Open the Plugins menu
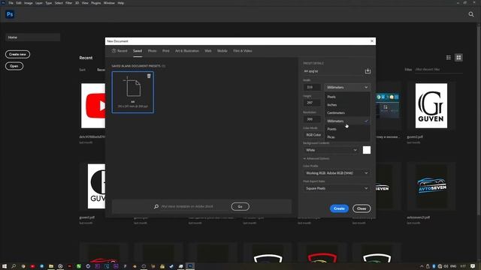481x270 pixels. pyautogui.click(x=95, y=3)
